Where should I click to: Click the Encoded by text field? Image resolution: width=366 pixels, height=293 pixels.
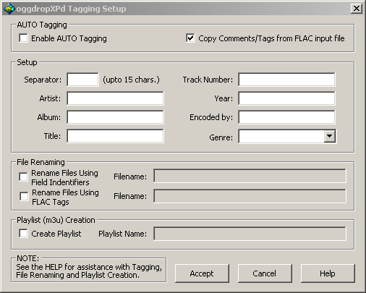click(286, 117)
